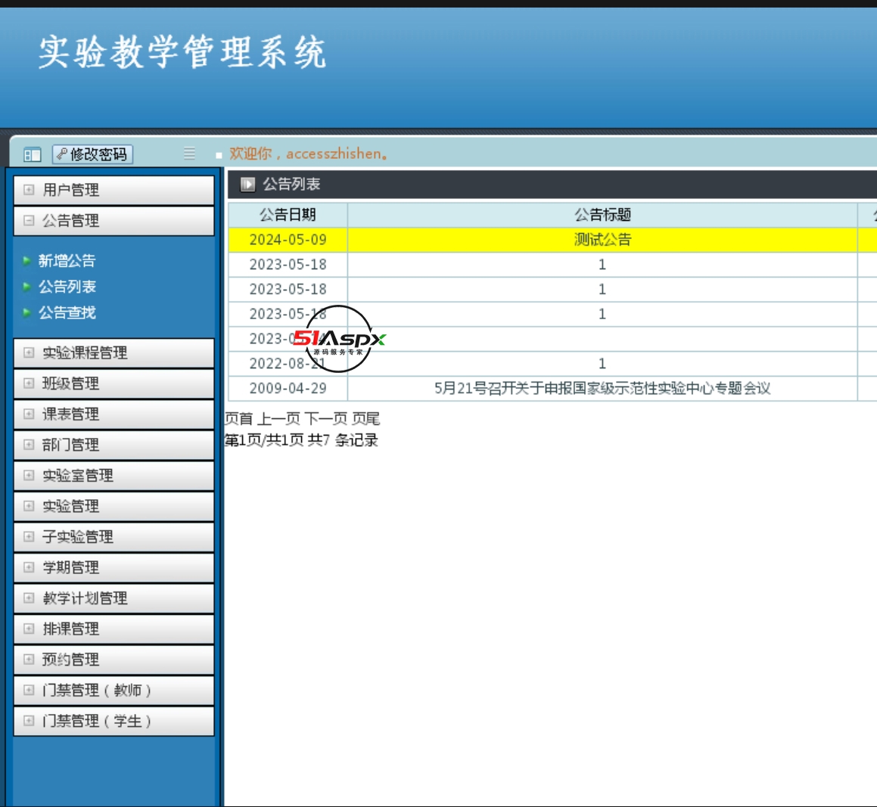Click the 公告标题 column header
Screen dimensions: 877x807
pyautogui.click(x=602, y=215)
